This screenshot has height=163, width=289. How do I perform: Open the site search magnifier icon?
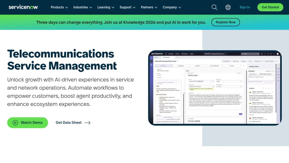tap(214, 7)
